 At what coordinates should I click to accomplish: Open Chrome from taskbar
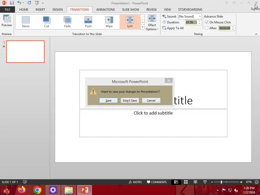click(x=37, y=190)
